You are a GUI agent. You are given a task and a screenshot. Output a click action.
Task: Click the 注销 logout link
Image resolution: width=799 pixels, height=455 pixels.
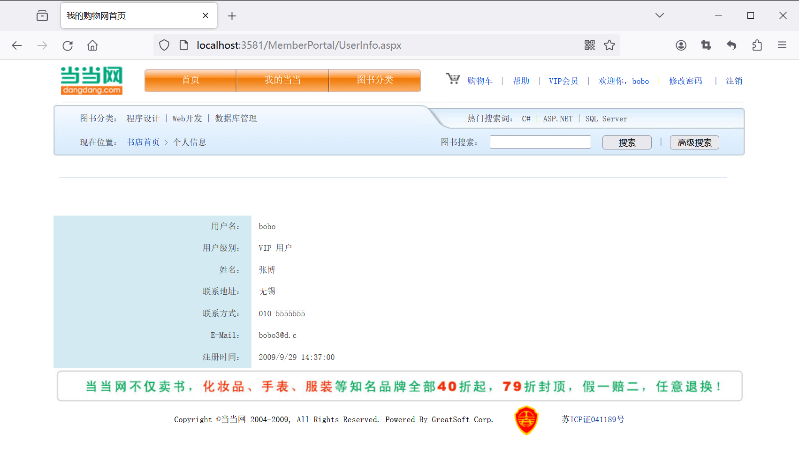click(734, 81)
